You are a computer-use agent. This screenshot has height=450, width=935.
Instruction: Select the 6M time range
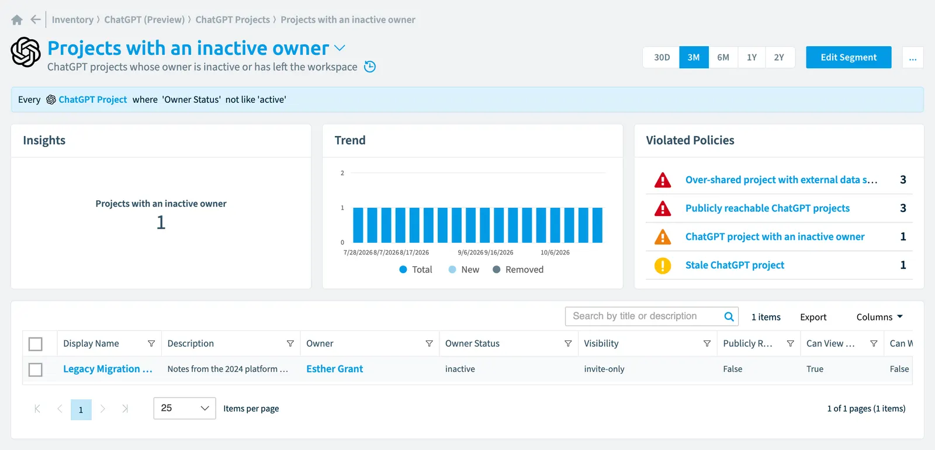click(x=723, y=58)
